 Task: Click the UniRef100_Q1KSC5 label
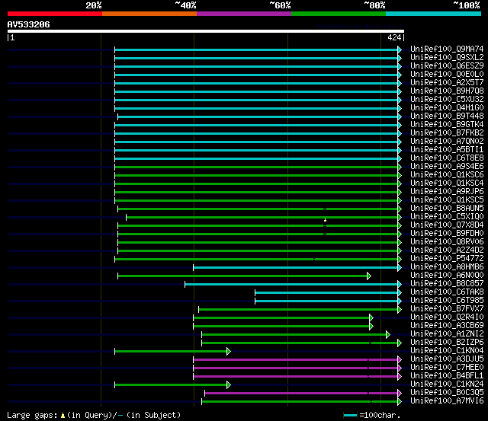[x=447, y=200]
